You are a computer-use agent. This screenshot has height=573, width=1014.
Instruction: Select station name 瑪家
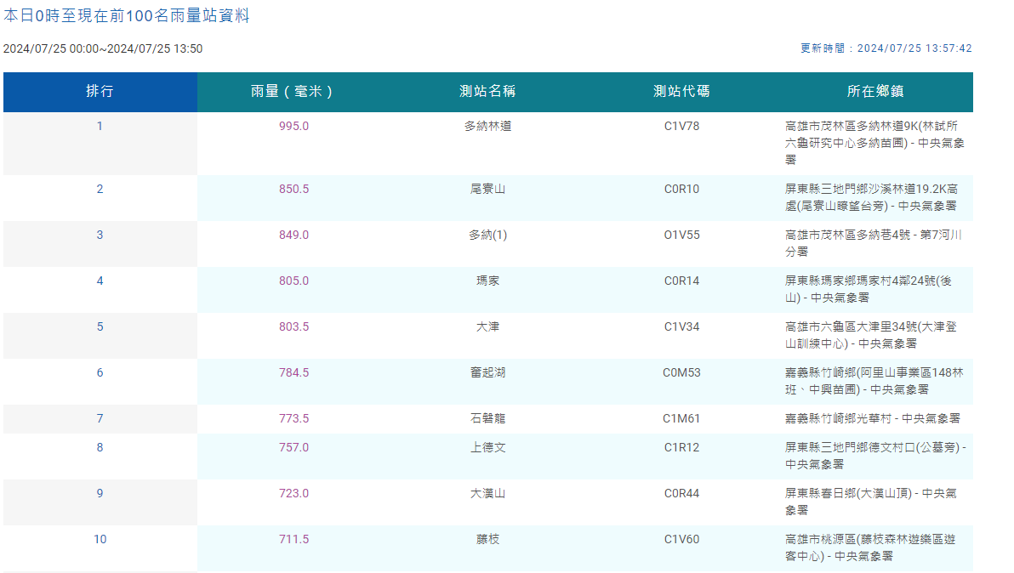point(488,281)
